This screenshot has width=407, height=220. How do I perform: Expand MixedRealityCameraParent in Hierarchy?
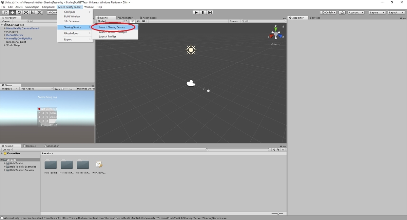[x=5, y=28]
